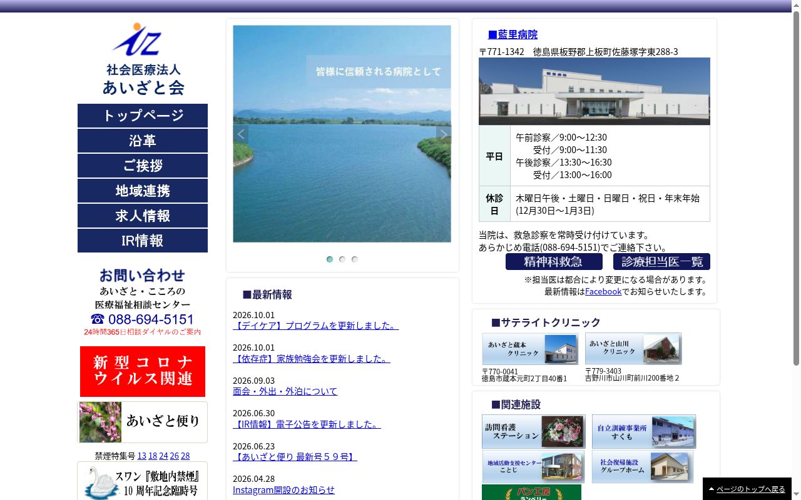Open 禁煙特集号 28 link
Viewport: 801px width, 500px height.
[x=185, y=456]
